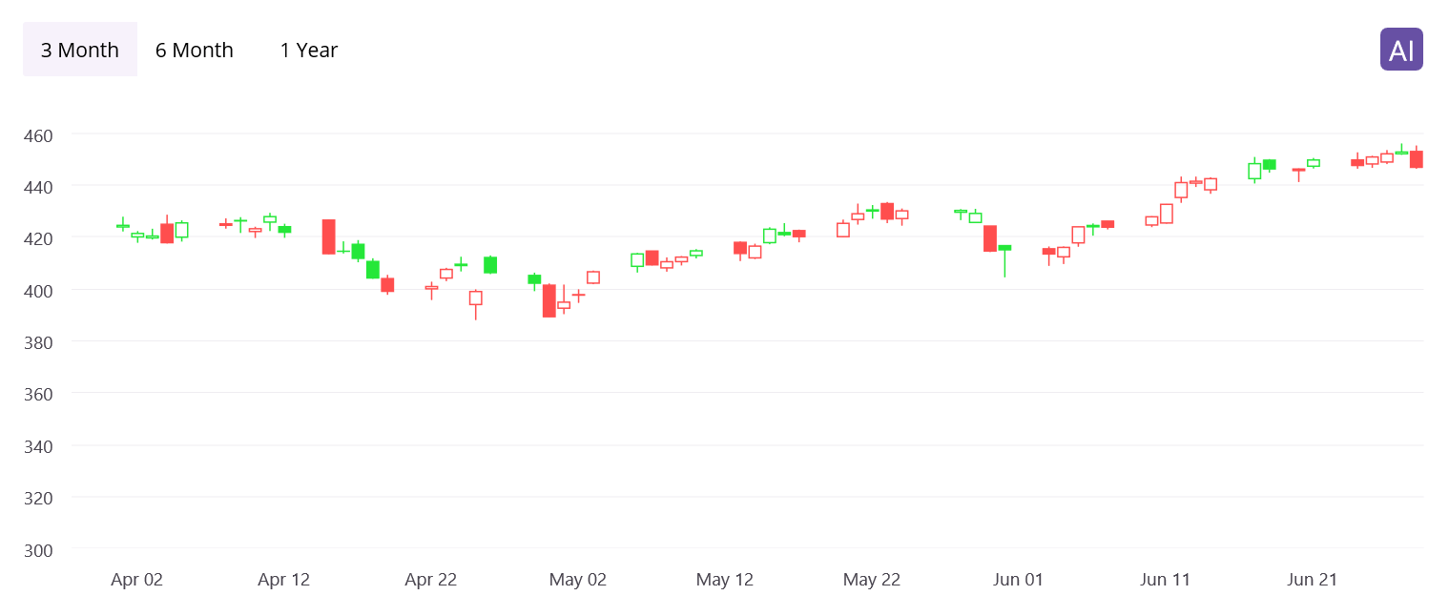Open the purple AI assistant icon
Viewport: 1449px width, 616px height.
(1400, 50)
